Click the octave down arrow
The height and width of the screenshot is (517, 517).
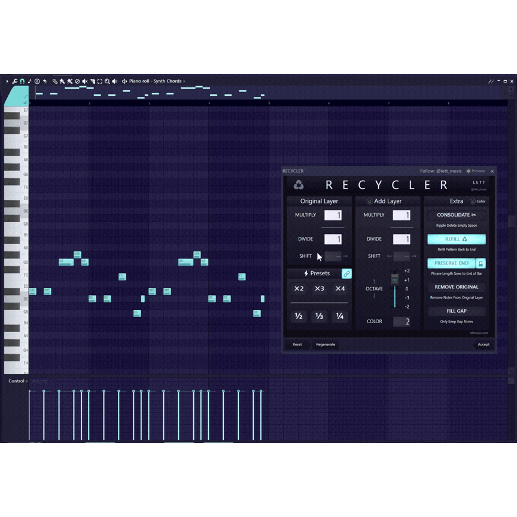(x=374, y=296)
